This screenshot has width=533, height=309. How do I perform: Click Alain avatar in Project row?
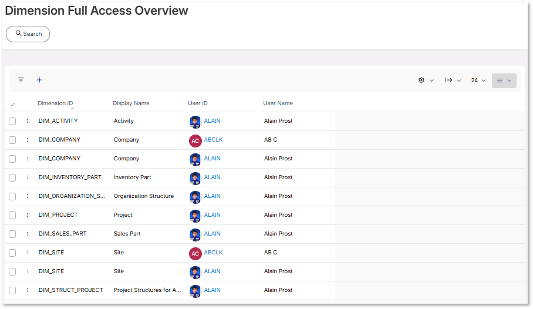(x=195, y=216)
